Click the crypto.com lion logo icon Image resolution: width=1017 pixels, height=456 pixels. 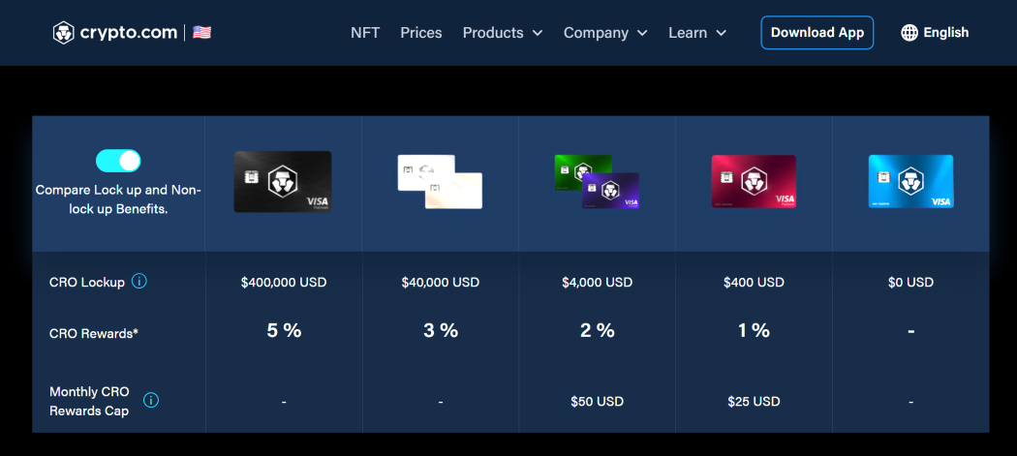[64, 32]
